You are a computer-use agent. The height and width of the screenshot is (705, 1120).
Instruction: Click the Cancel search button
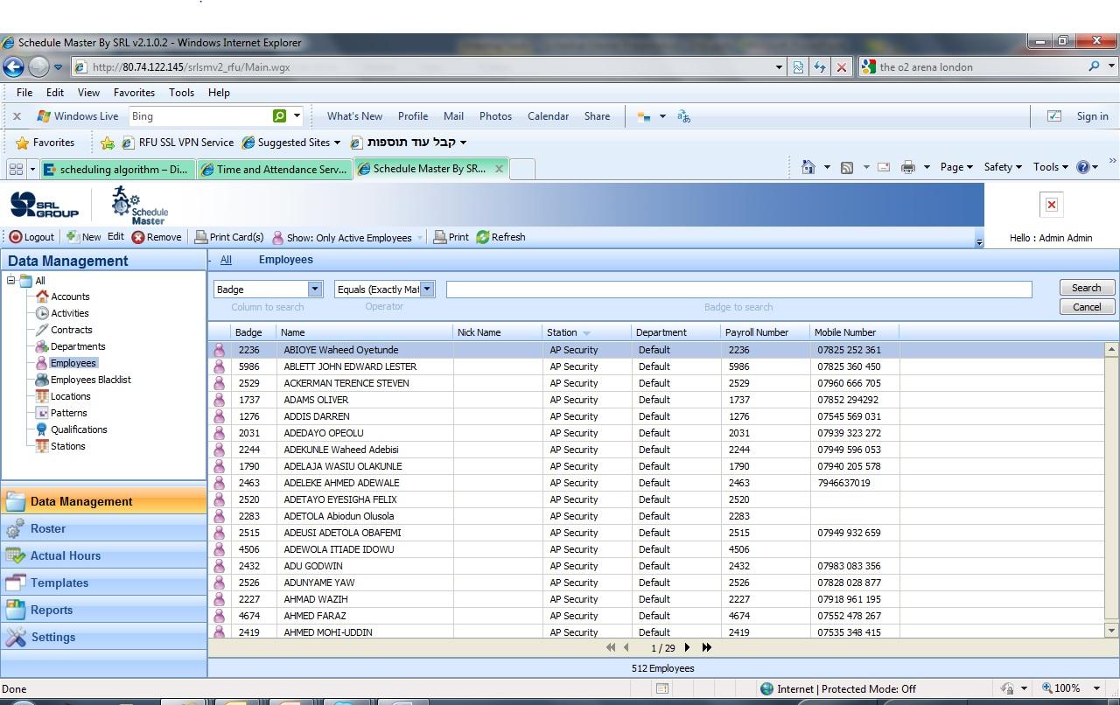(x=1087, y=307)
